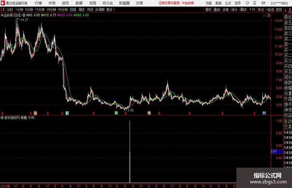
Task: Open the 市场 menu
Action: click(52, 3)
